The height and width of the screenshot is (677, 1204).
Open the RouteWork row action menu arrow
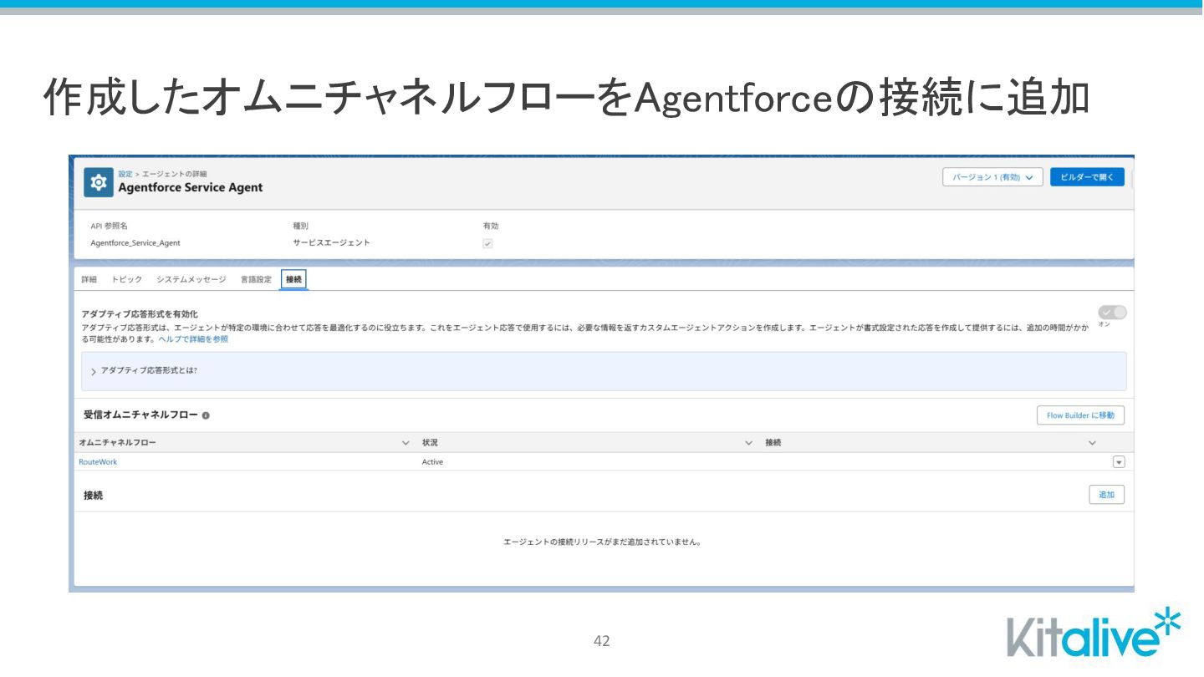(x=1119, y=462)
